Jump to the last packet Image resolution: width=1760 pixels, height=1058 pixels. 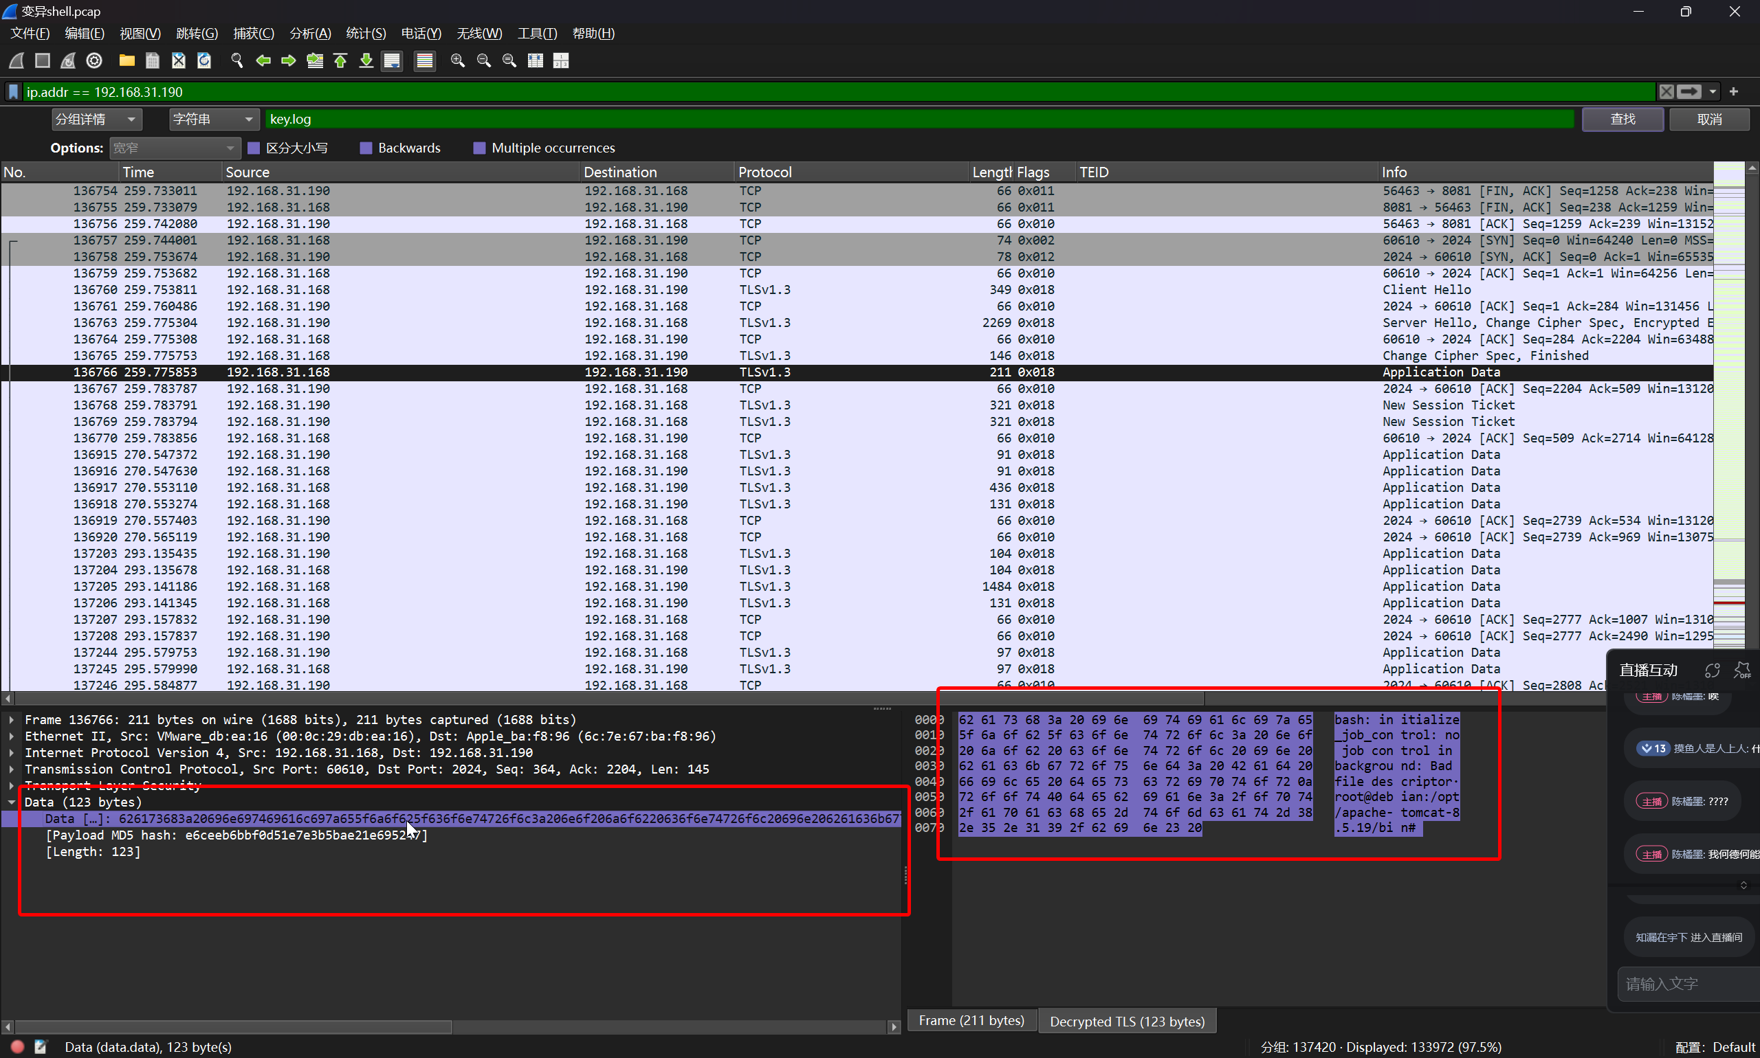click(x=366, y=60)
